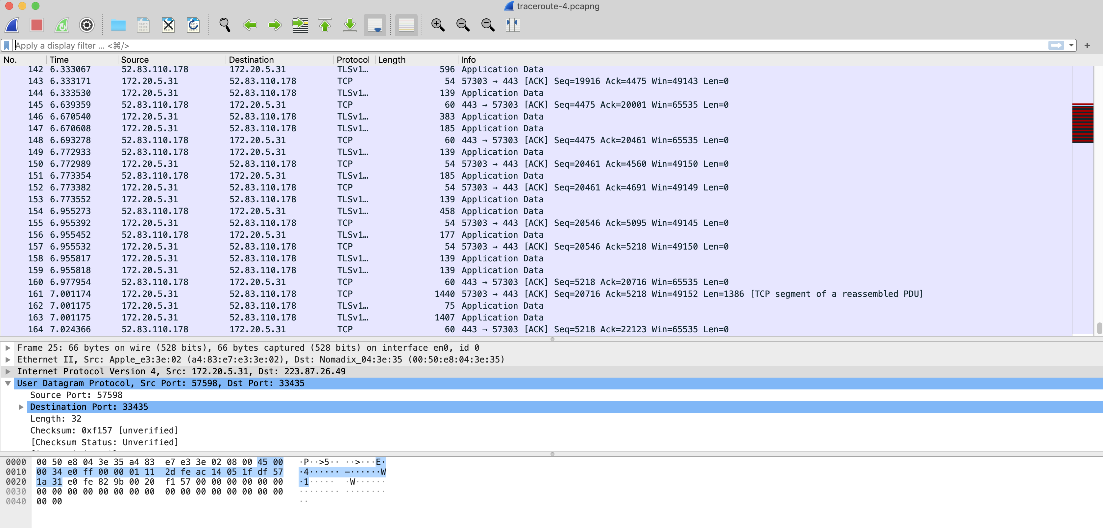
Task: Open the find packet tool
Action: (224, 25)
